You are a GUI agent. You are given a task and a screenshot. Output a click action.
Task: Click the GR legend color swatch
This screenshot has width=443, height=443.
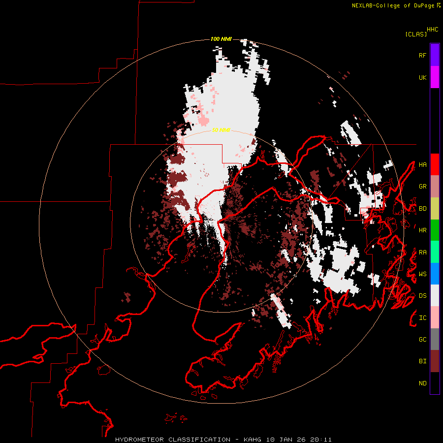(435, 187)
